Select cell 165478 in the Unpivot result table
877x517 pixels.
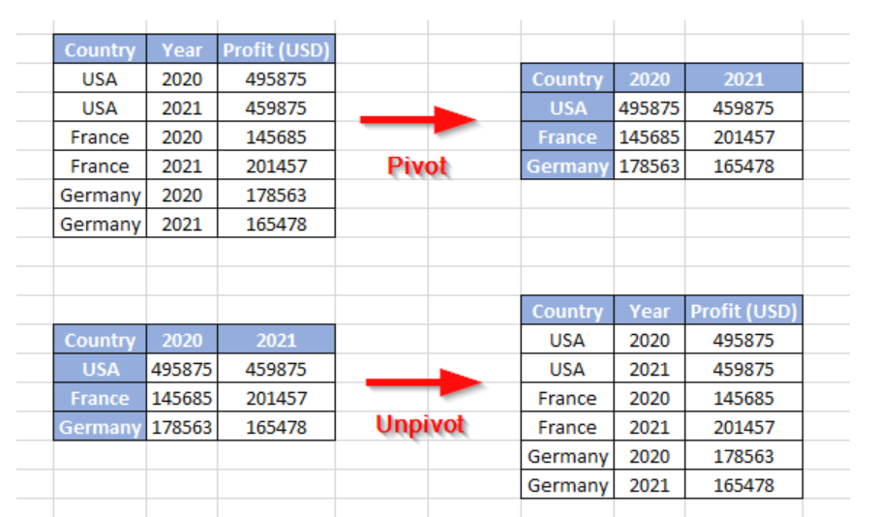(743, 484)
